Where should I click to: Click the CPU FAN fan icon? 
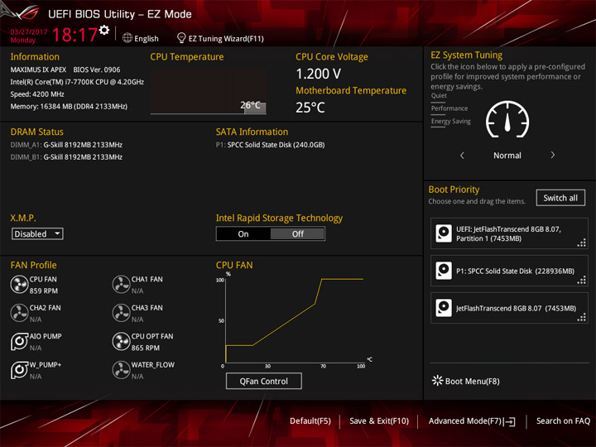point(19,284)
